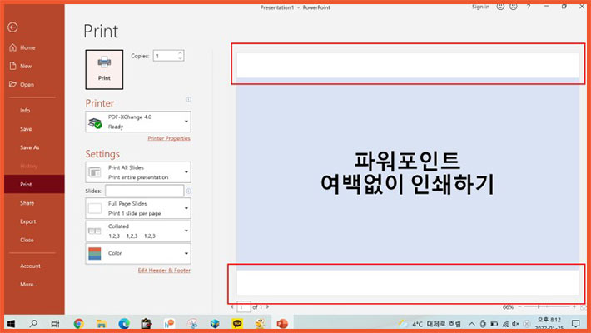The height and width of the screenshot is (333, 591).
Task: Send a frown feedback icon
Action: tap(514, 7)
